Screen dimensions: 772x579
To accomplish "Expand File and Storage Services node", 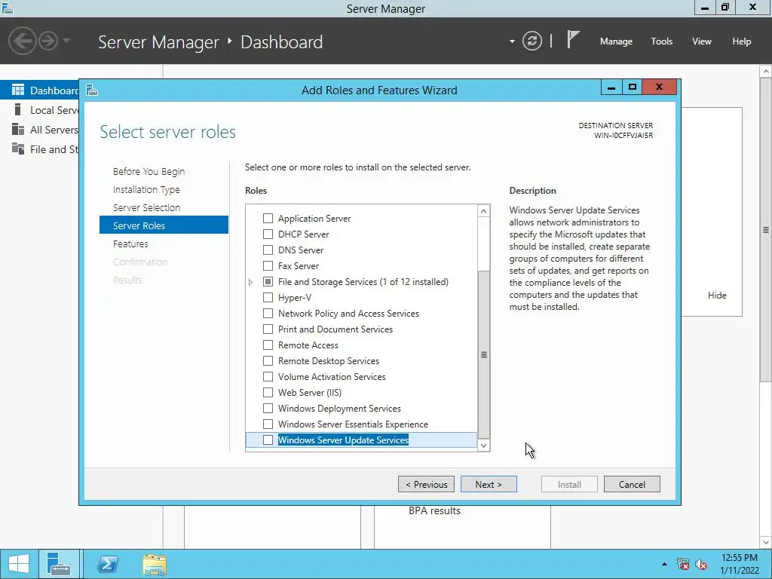I will tap(250, 282).
